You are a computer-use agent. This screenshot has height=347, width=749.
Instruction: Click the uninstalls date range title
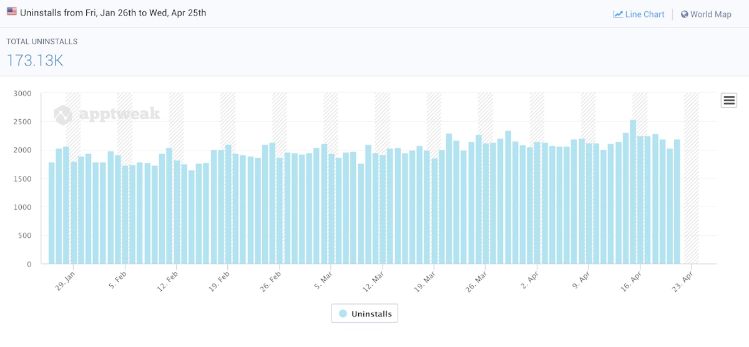pos(113,12)
